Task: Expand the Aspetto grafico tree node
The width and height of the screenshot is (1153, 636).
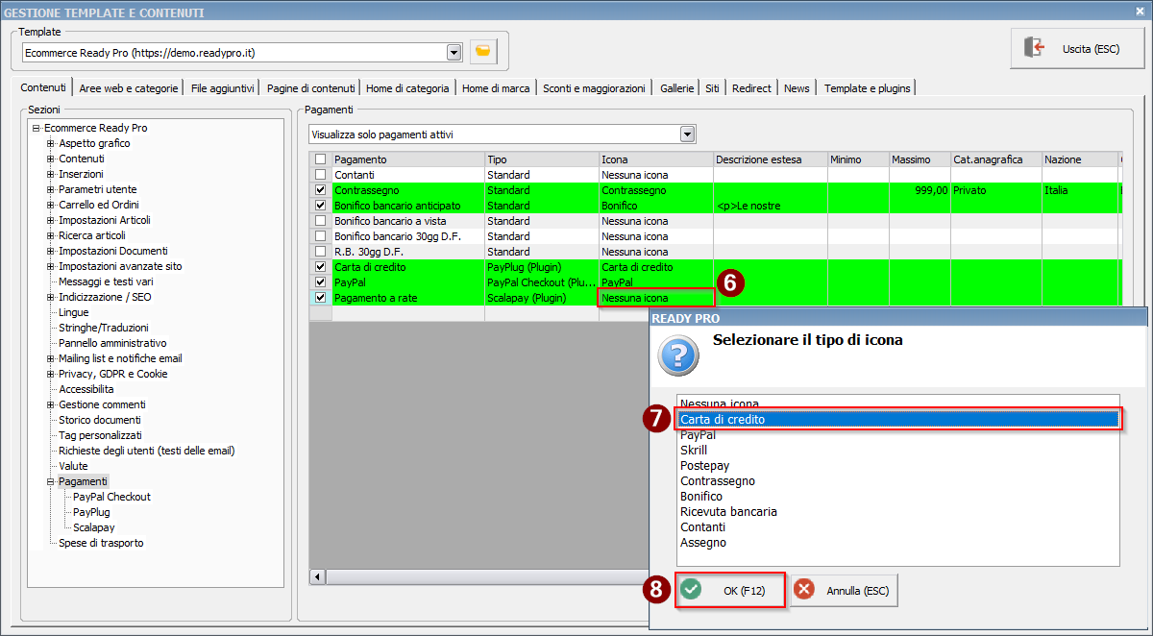Action: pos(51,143)
